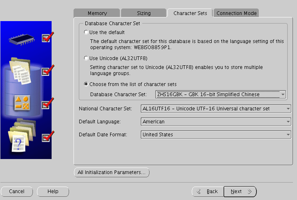Click checkmark box beside question mark folders
Image resolution: width=297 pixels, height=200 pixels.
click(x=46, y=138)
